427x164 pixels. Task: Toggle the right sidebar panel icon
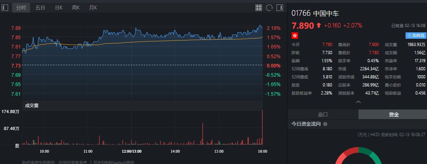pyautogui.click(x=280, y=8)
